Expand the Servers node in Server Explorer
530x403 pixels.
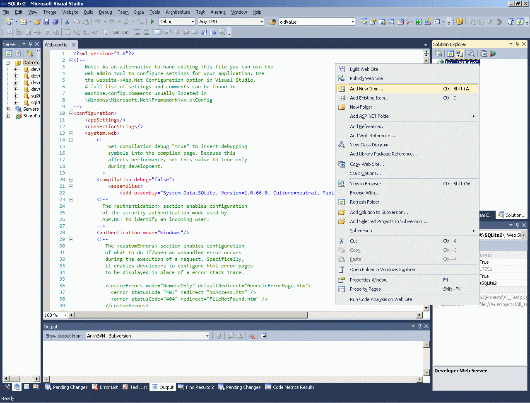8,109
